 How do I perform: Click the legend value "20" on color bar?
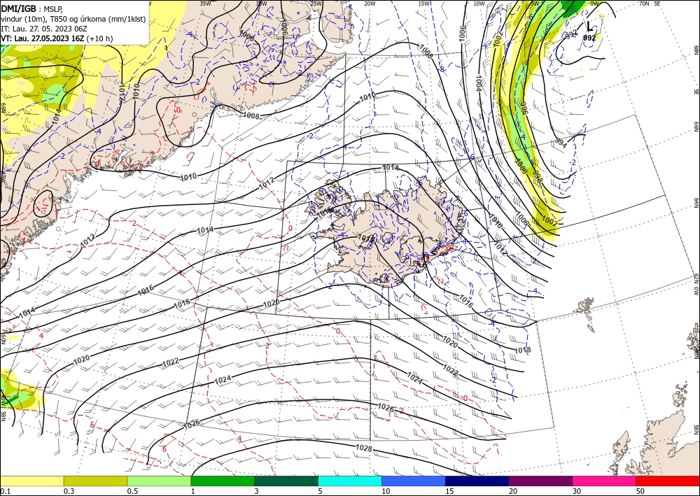[513, 491]
